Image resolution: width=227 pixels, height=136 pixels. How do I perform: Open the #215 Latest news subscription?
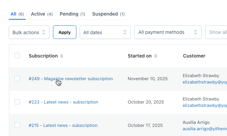63,126
